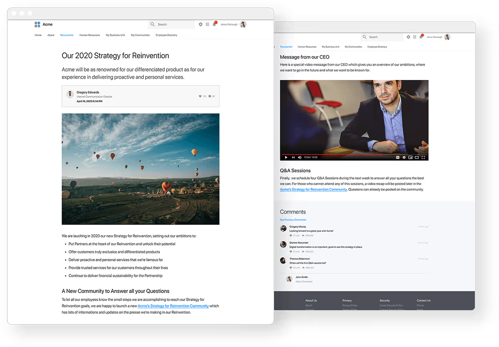Open the app launcher grid in the front window
The width and height of the screenshot is (499, 347).
(x=208, y=25)
